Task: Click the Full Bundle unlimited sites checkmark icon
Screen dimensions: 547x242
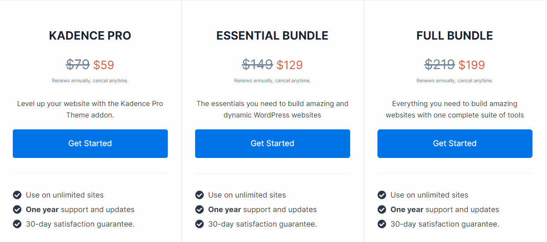Action: coord(382,195)
